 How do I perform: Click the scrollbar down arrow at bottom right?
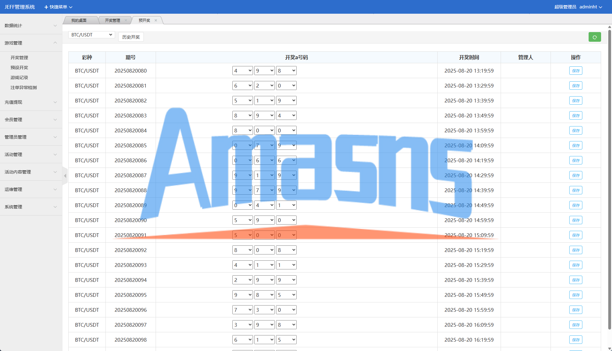610,349
